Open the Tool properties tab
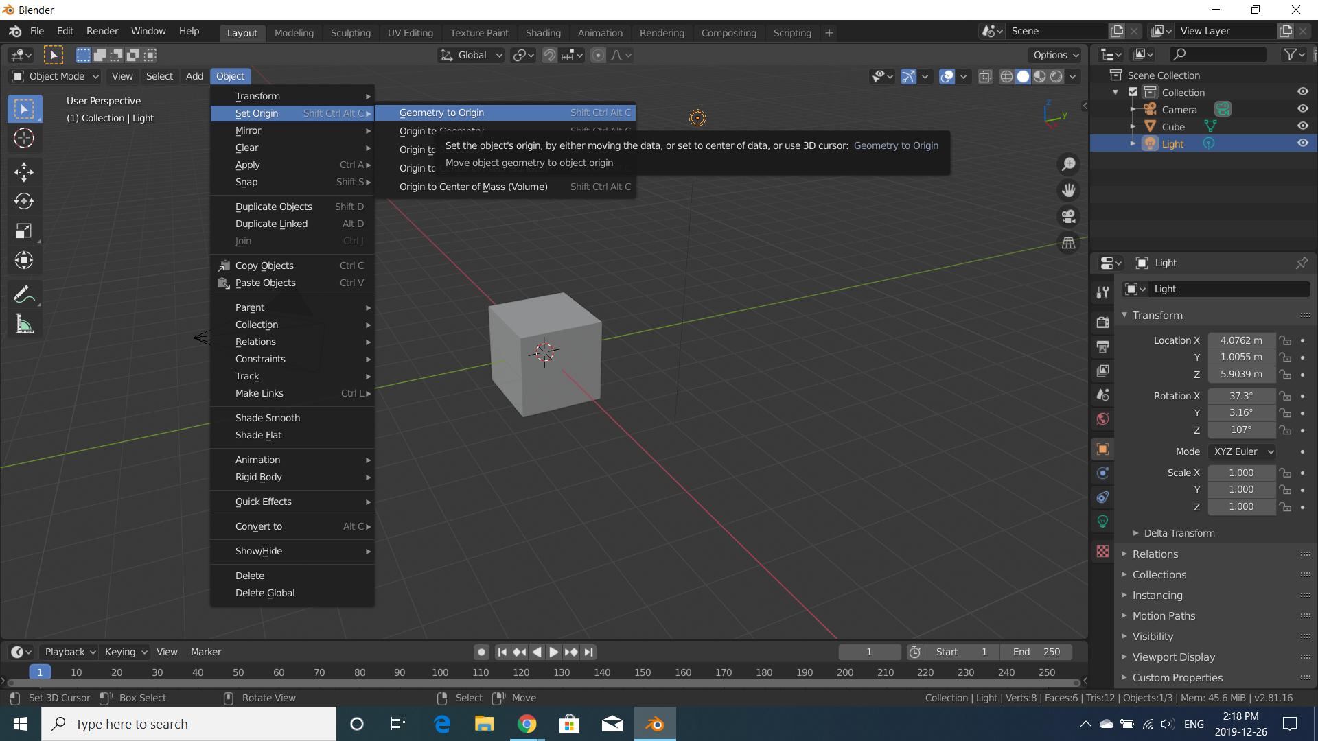The image size is (1318, 741). pyautogui.click(x=1102, y=292)
